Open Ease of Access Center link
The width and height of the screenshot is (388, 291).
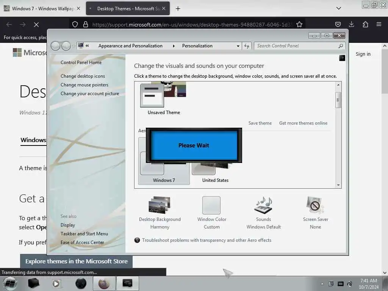(x=82, y=242)
